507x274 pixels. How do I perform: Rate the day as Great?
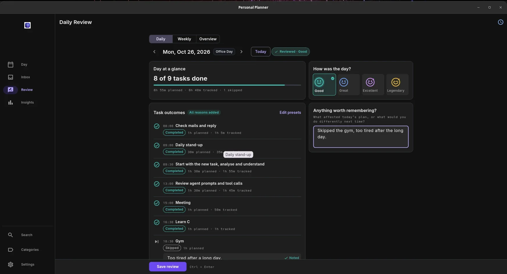(x=348, y=85)
